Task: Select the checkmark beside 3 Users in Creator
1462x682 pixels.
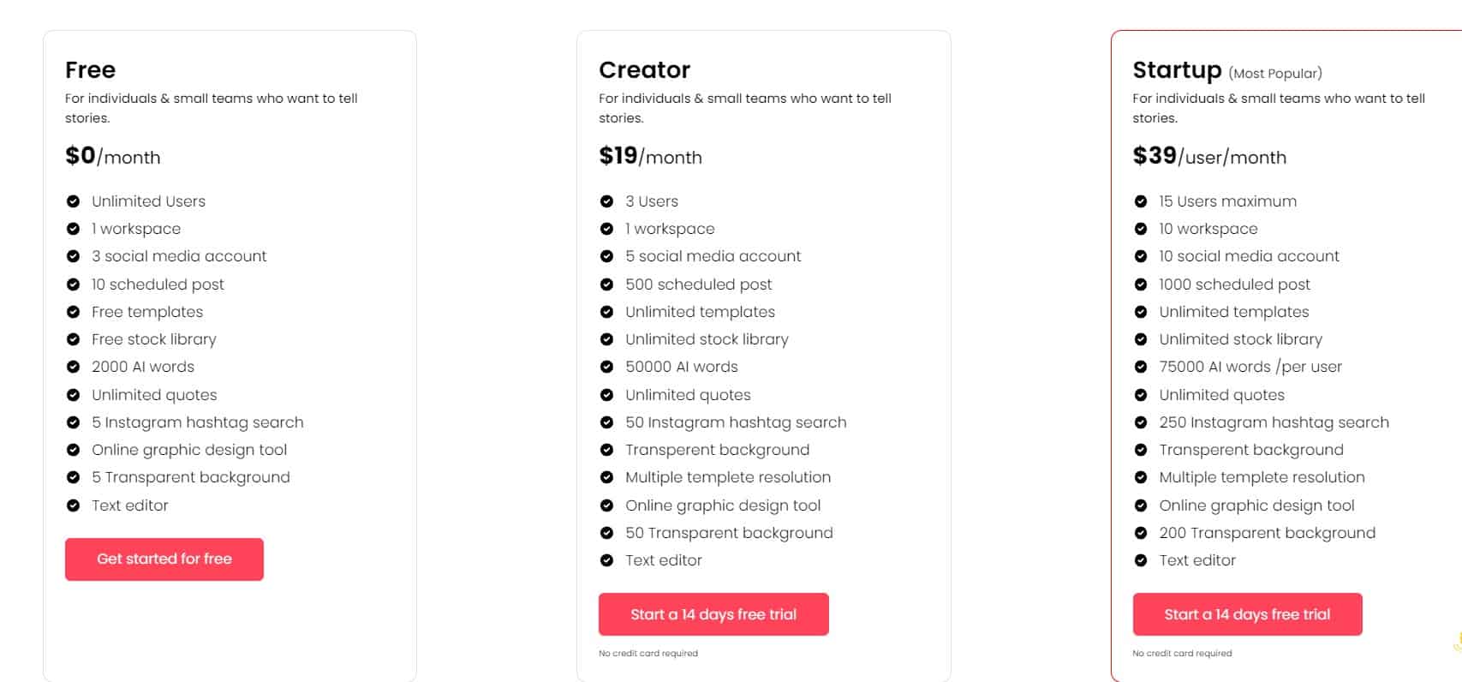Action: click(608, 201)
